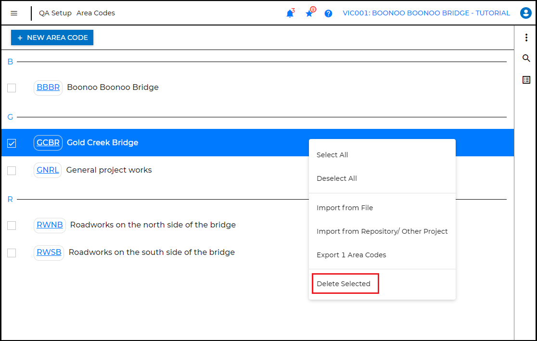The width and height of the screenshot is (537, 341).
Task: Open the notifications bell
Action: pyautogui.click(x=290, y=13)
